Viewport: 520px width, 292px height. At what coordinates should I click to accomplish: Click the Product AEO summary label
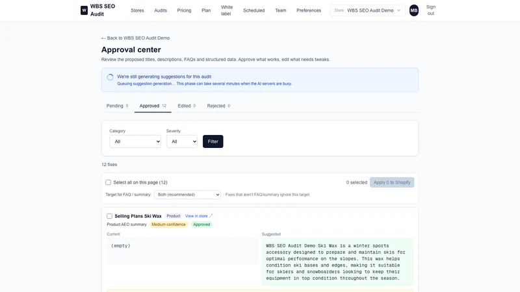pyautogui.click(x=127, y=225)
